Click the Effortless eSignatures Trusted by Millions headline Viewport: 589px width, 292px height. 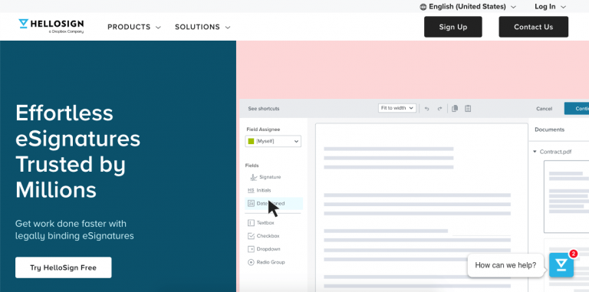[x=77, y=151]
